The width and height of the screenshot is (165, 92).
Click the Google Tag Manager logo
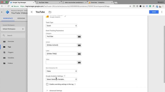[x=7, y=12]
